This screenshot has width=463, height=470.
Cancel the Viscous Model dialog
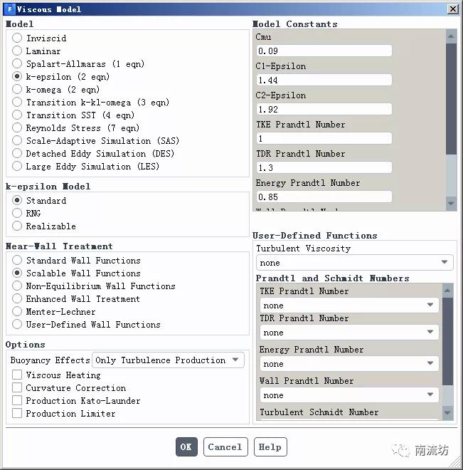[x=225, y=447]
